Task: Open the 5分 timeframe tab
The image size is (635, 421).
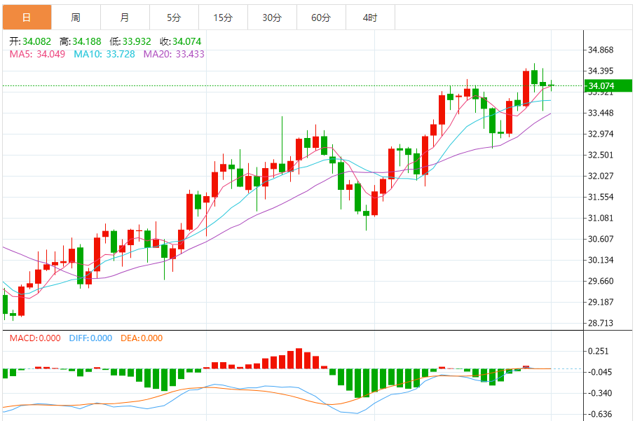Action: coord(174,18)
